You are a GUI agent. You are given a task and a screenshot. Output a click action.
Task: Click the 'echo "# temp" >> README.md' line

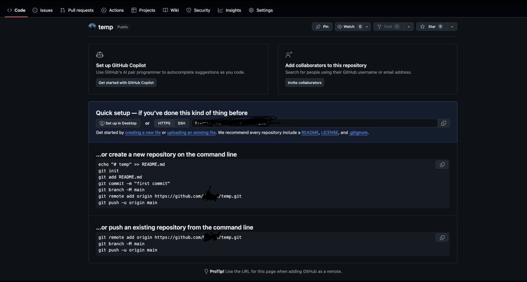[x=132, y=165]
